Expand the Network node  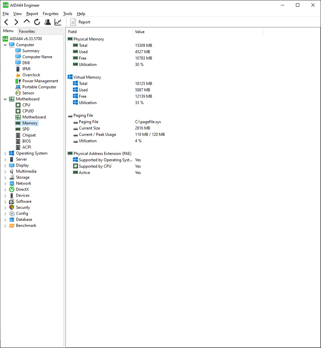pyautogui.click(x=5, y=184)
